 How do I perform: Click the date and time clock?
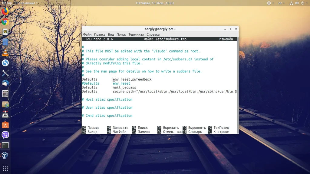(x=155, y=3)
